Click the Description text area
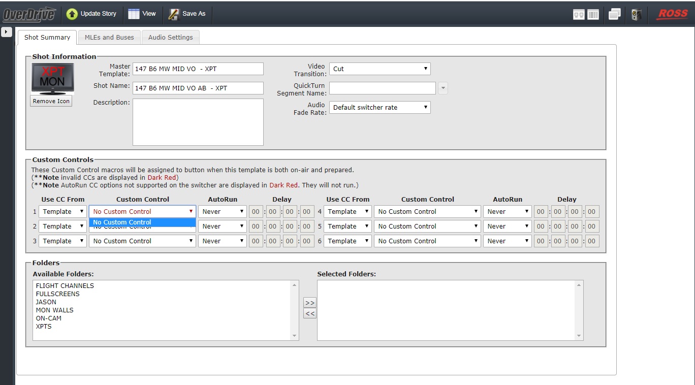Viewport: 695px width, 385px height. pos(198,122)
